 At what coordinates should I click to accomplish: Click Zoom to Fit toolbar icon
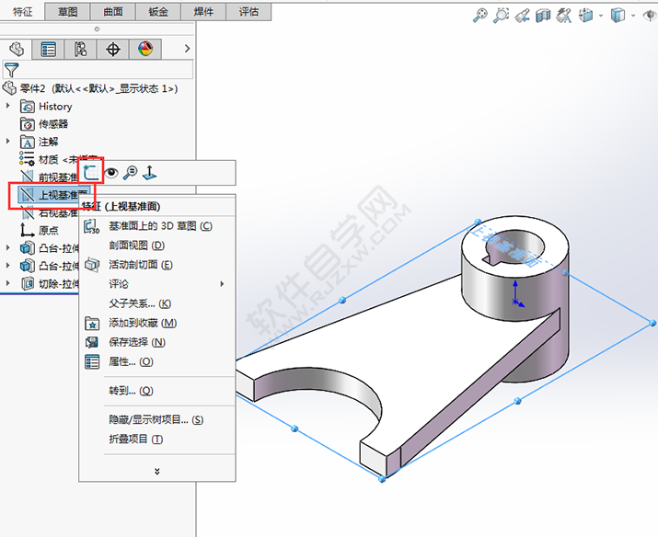pyautogui.click(x=480, y=16)
